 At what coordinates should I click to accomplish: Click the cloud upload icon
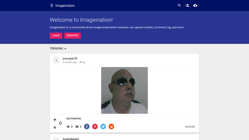(x=195, y=5)
